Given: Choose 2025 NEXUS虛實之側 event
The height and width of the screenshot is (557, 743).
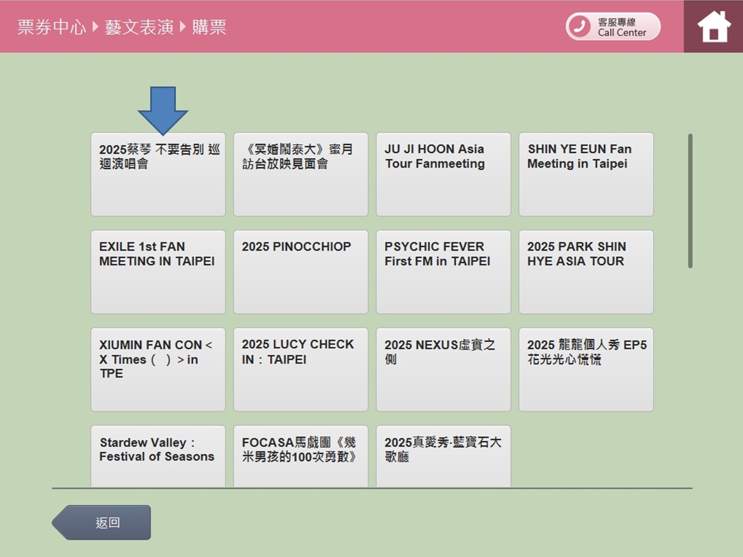Looking at the screenshot, I should coord(443,369).
